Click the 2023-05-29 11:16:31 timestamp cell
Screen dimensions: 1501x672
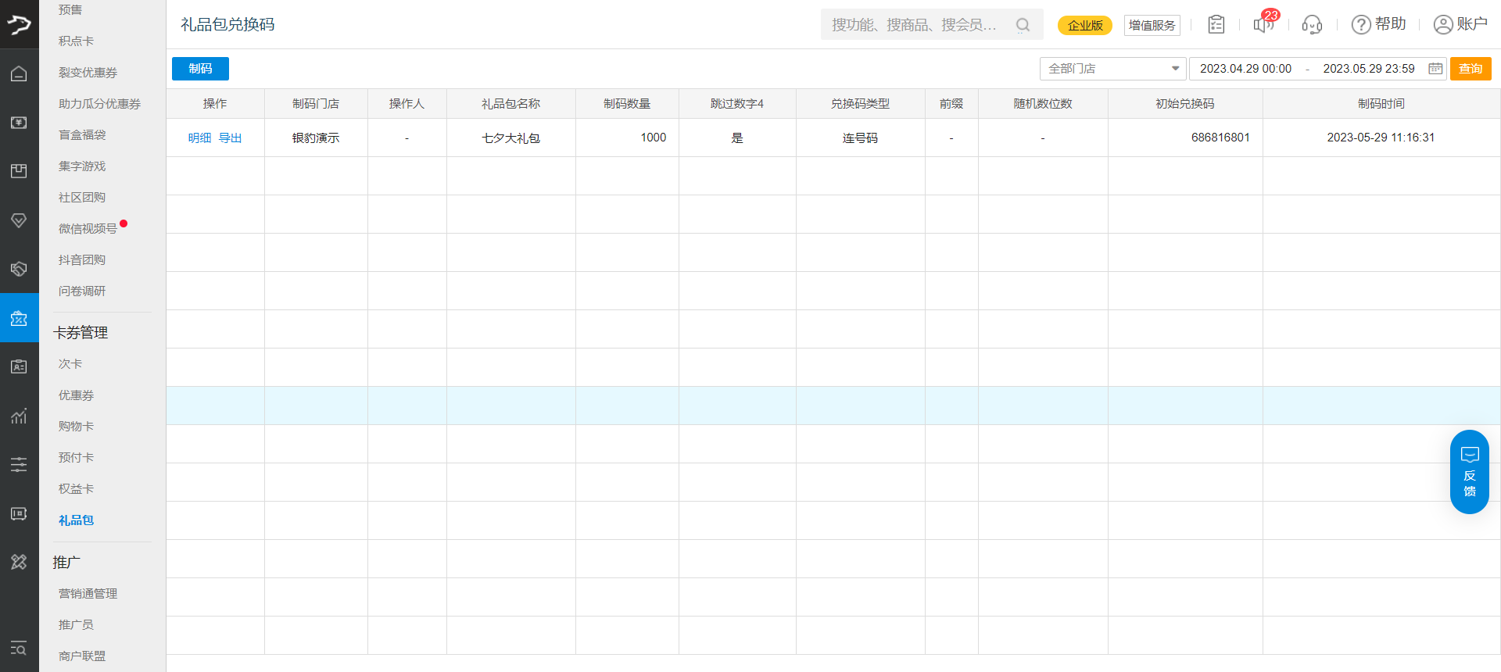tap(1381, 138)
